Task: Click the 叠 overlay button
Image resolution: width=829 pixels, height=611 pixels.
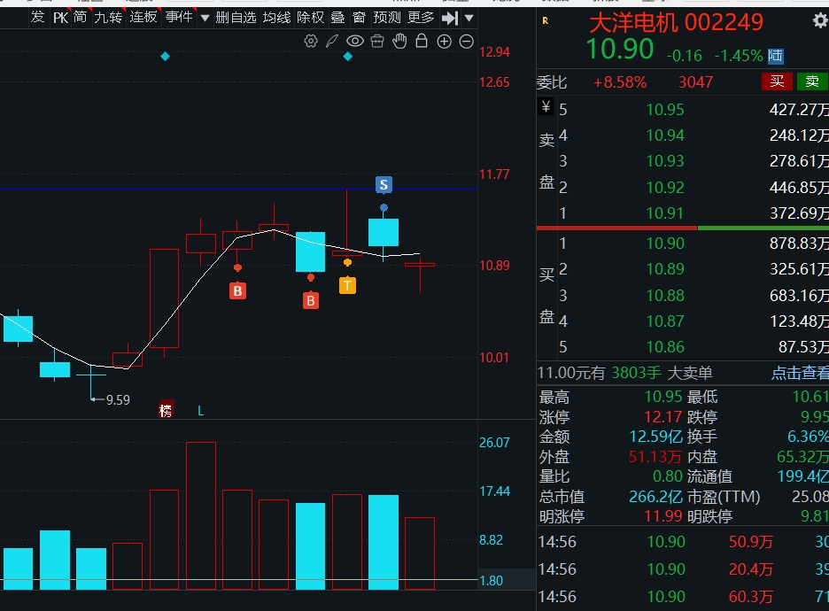Action: click(337, 18)
